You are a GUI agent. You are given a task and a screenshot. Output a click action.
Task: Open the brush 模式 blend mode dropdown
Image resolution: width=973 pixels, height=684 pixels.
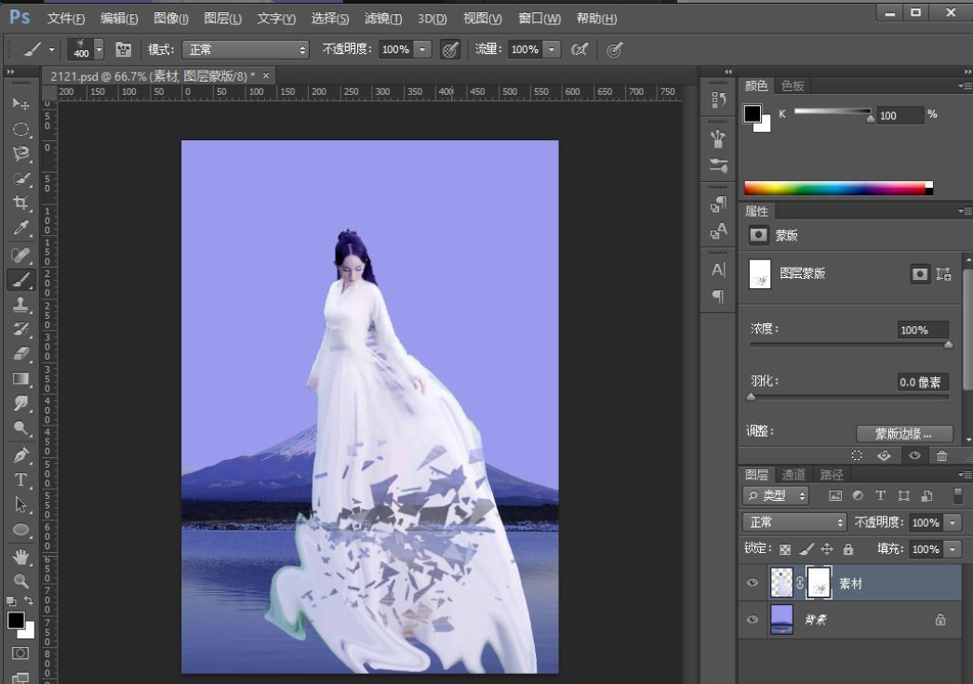(245, 49)
